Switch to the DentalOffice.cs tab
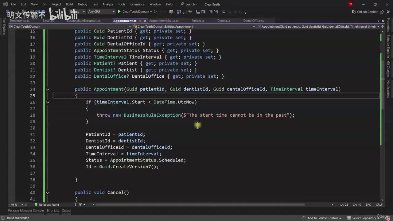The height and width of the screenshot is (221, 393). [x=254, y=21]
